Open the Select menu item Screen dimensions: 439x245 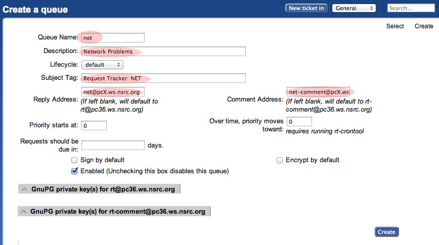point(395,26)
